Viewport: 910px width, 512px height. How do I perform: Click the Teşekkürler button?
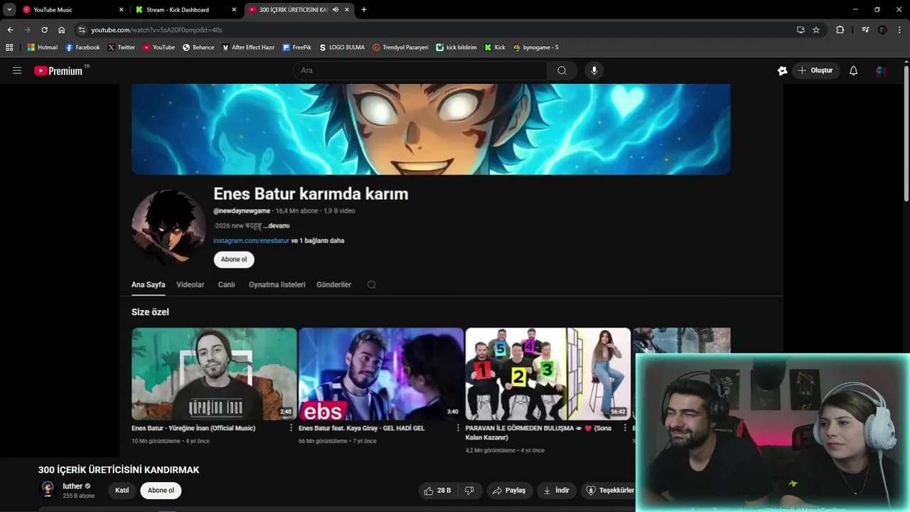click(609, 490)
